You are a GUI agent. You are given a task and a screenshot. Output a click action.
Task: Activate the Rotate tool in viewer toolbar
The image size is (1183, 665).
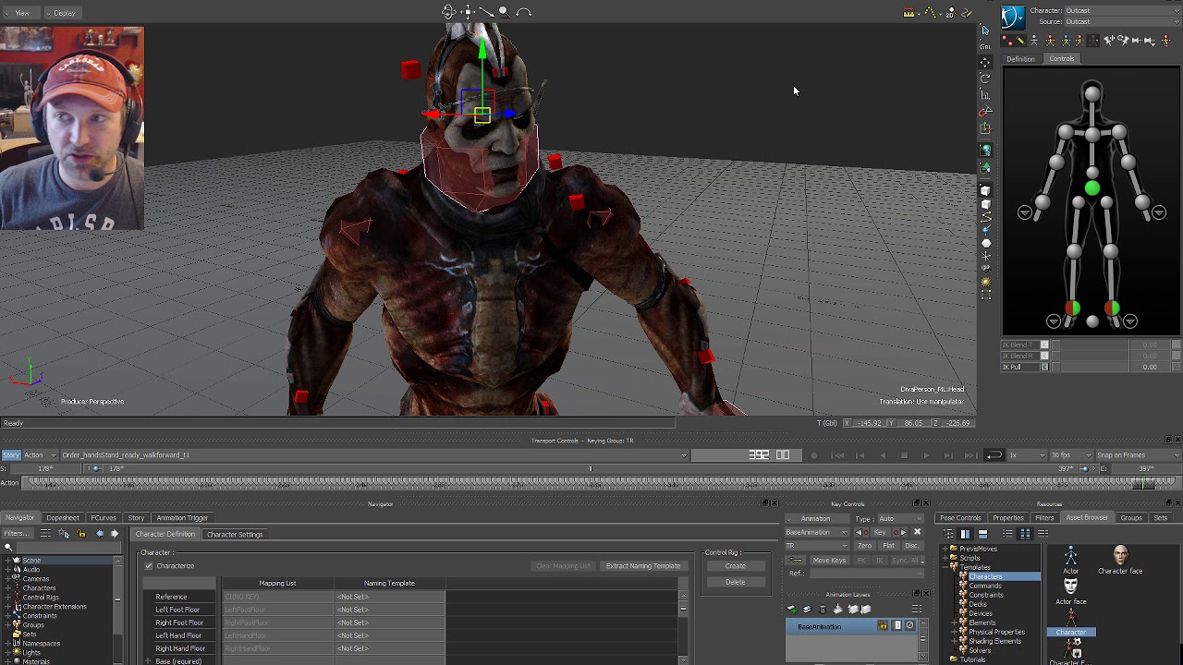985,79
